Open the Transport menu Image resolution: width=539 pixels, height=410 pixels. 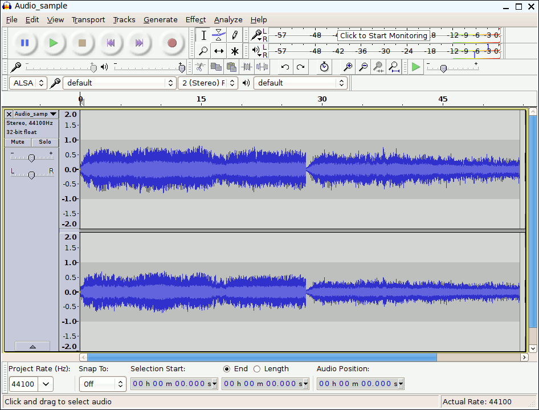click(x=88, y=19)
